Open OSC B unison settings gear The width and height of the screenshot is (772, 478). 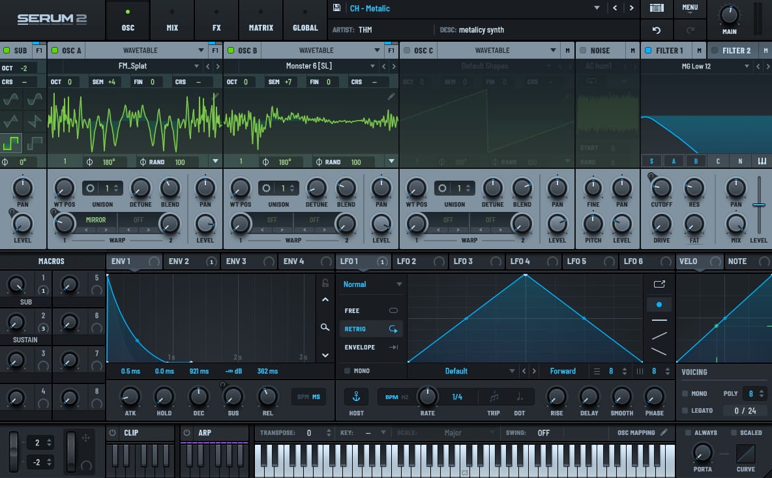coord(266,188)
